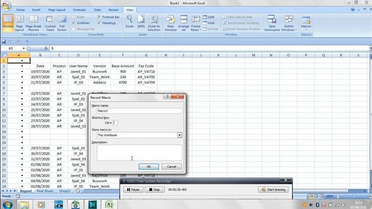Switch to Normal workbook view
The image size is (372, 209).
click(x=8, y=23)
